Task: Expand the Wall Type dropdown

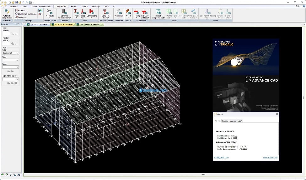Action: click(x=17, y=53)
